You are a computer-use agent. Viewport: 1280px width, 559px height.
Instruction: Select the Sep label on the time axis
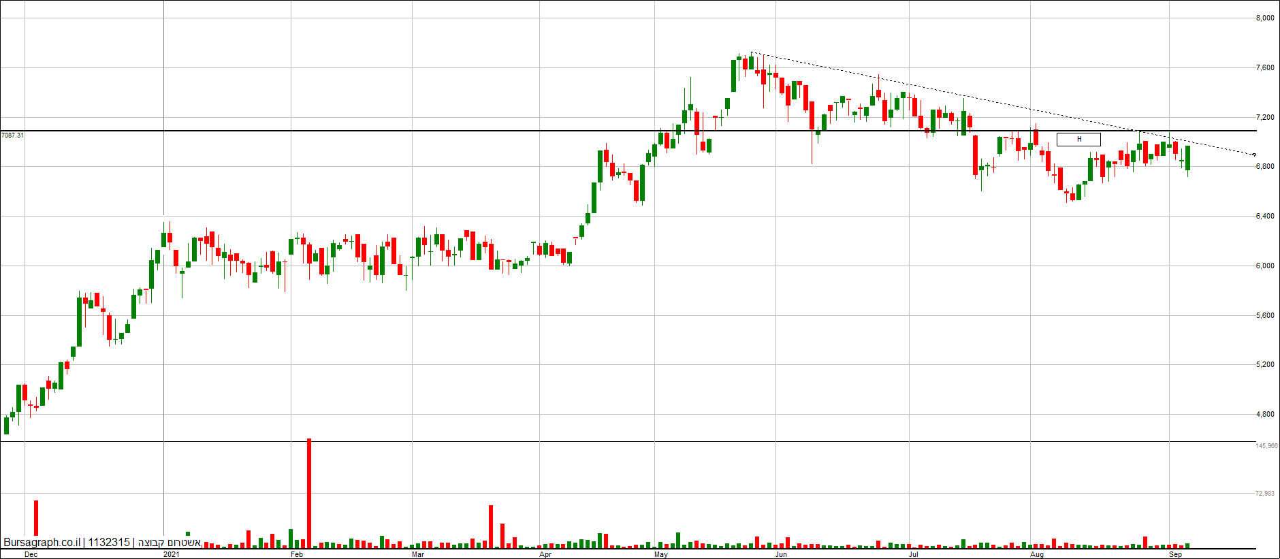coord(1176,555)
